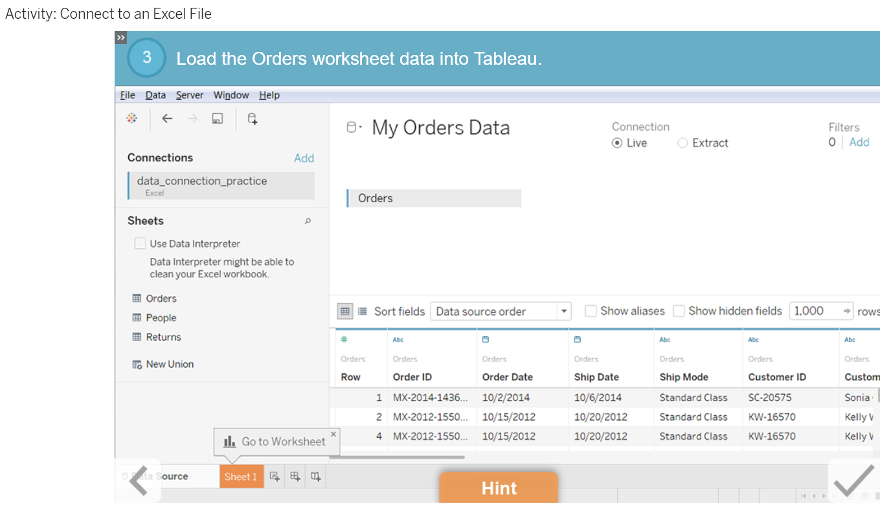The image size is (880, 506).
Task: Click the Ship Date column header
Action: [x=596, y=377]
